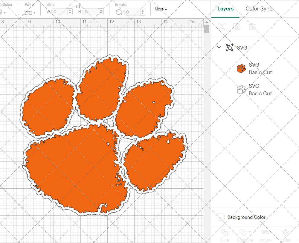Switch to the Layers tab
299x243 pixels.
225,9
